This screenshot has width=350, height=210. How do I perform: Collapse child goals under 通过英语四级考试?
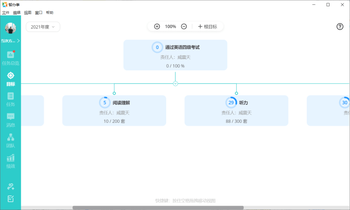point(175,83)
